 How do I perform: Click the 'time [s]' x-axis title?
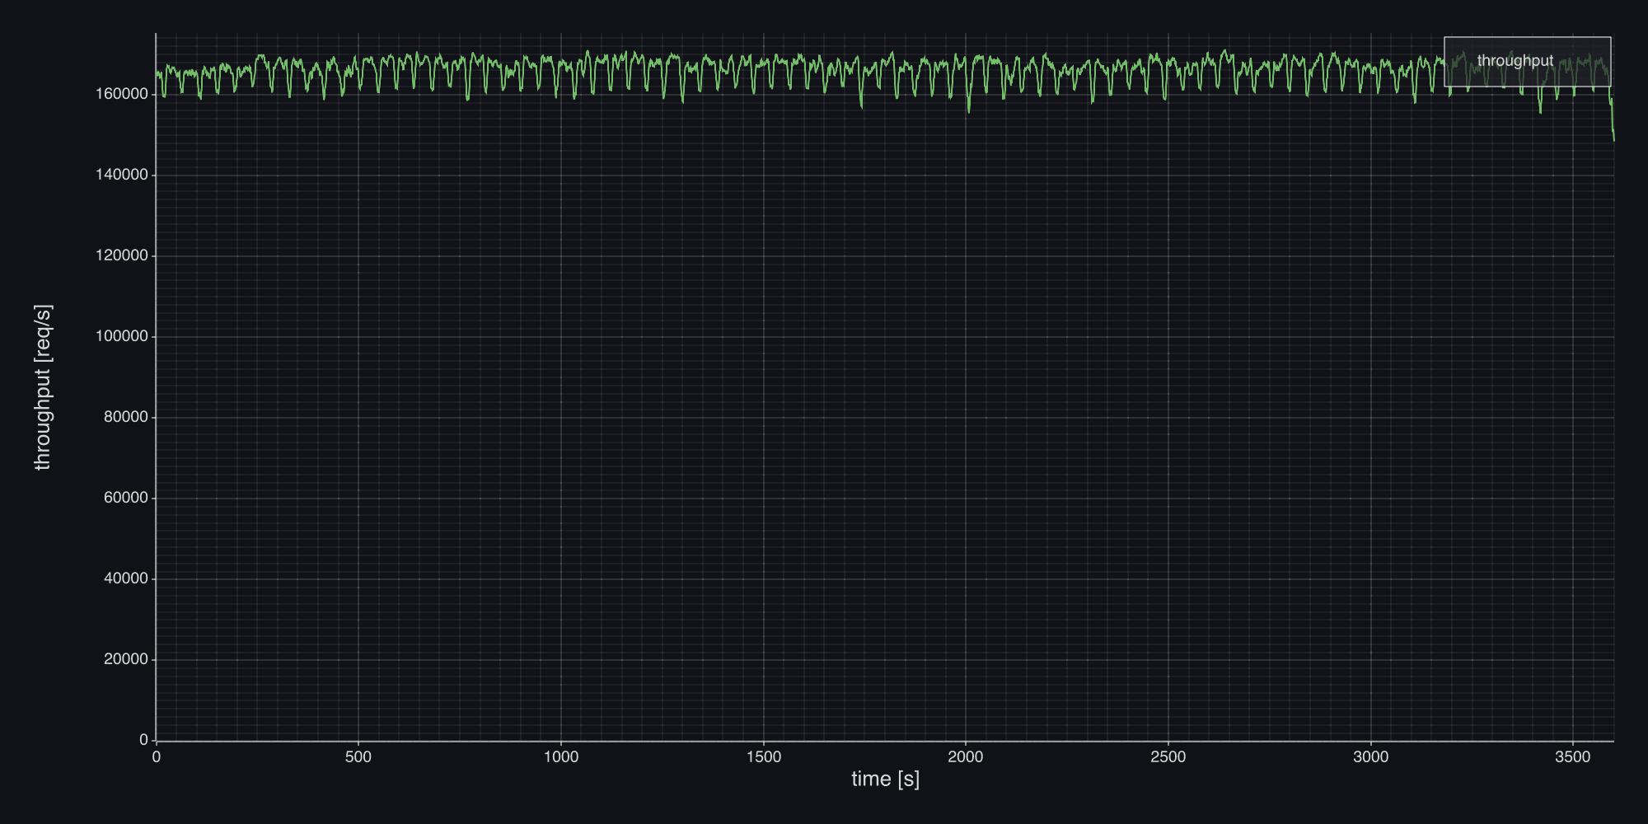pyautogui.click(x=885, y=779)
